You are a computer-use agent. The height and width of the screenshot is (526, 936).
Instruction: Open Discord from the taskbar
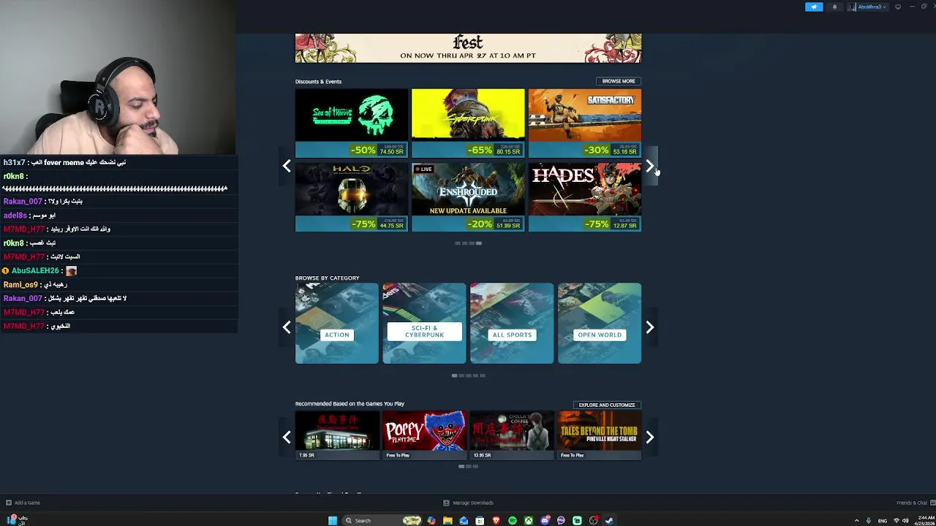(x=545, y=520)
